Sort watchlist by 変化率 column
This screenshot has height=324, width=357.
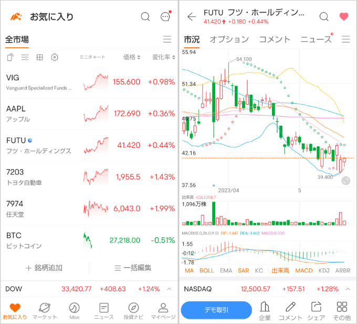[x=164, y=57]
